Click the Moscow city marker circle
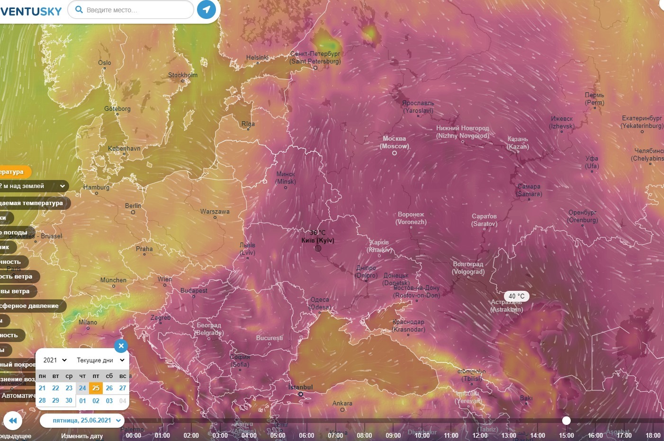The image size is (664, 441). (395, 153)
